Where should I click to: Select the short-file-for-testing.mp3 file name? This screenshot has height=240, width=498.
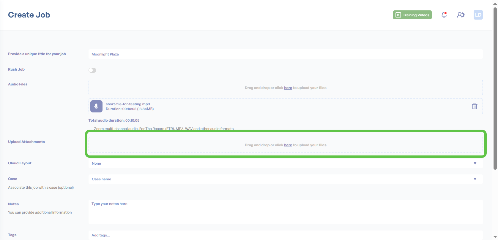click(x=128, y=104)
